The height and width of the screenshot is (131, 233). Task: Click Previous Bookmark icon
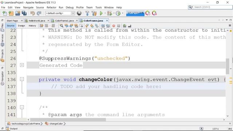(x=87, y=26)
